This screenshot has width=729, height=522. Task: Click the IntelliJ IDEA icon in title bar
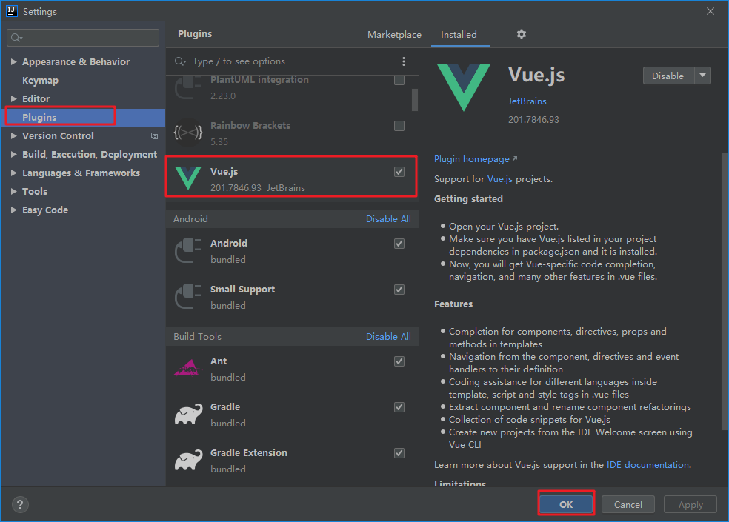point(12,11)
